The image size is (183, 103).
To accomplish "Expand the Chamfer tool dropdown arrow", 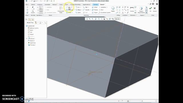I will pos(91,10).
